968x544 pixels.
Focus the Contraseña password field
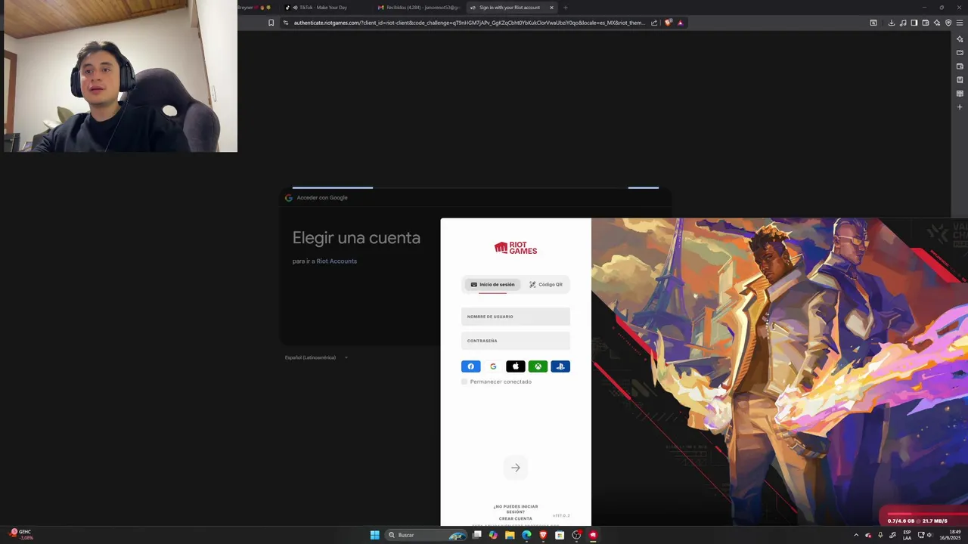(516, 341)
